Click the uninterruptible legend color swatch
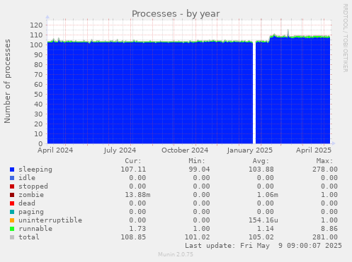Screen dimensions: 352x262 click(12, 220)
